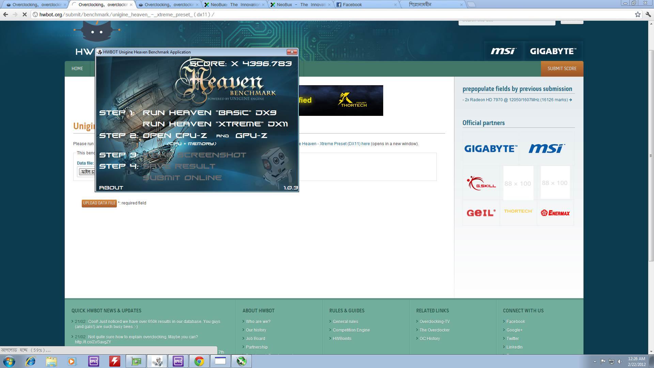Screen dimensions: 654x368
Task: Click GPU-Z in benchmark app
Action: tap(251, 135)
